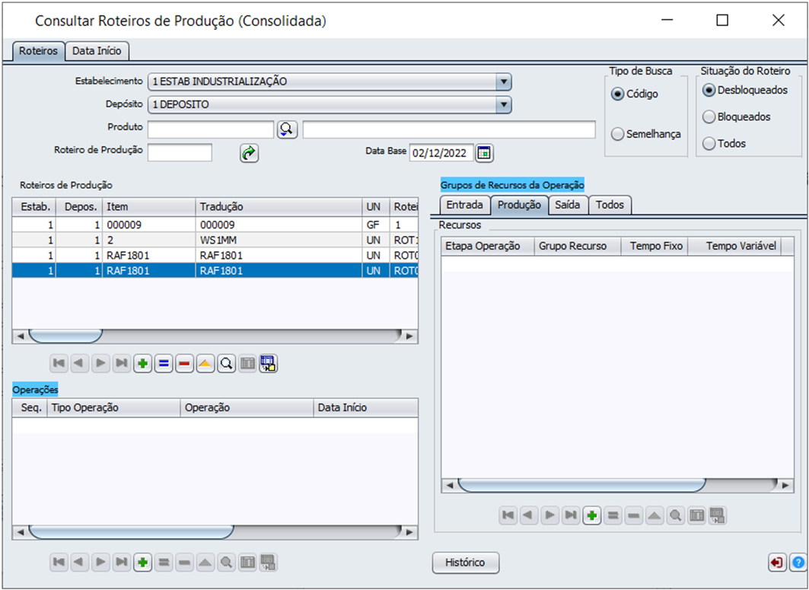Click the grid view icon in Roteiros toolbar

point(247,364)
